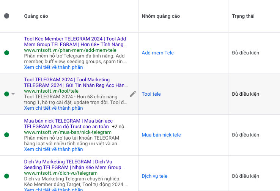Click green status dot for Dịch vụ tele ad

tap(6, 176)
